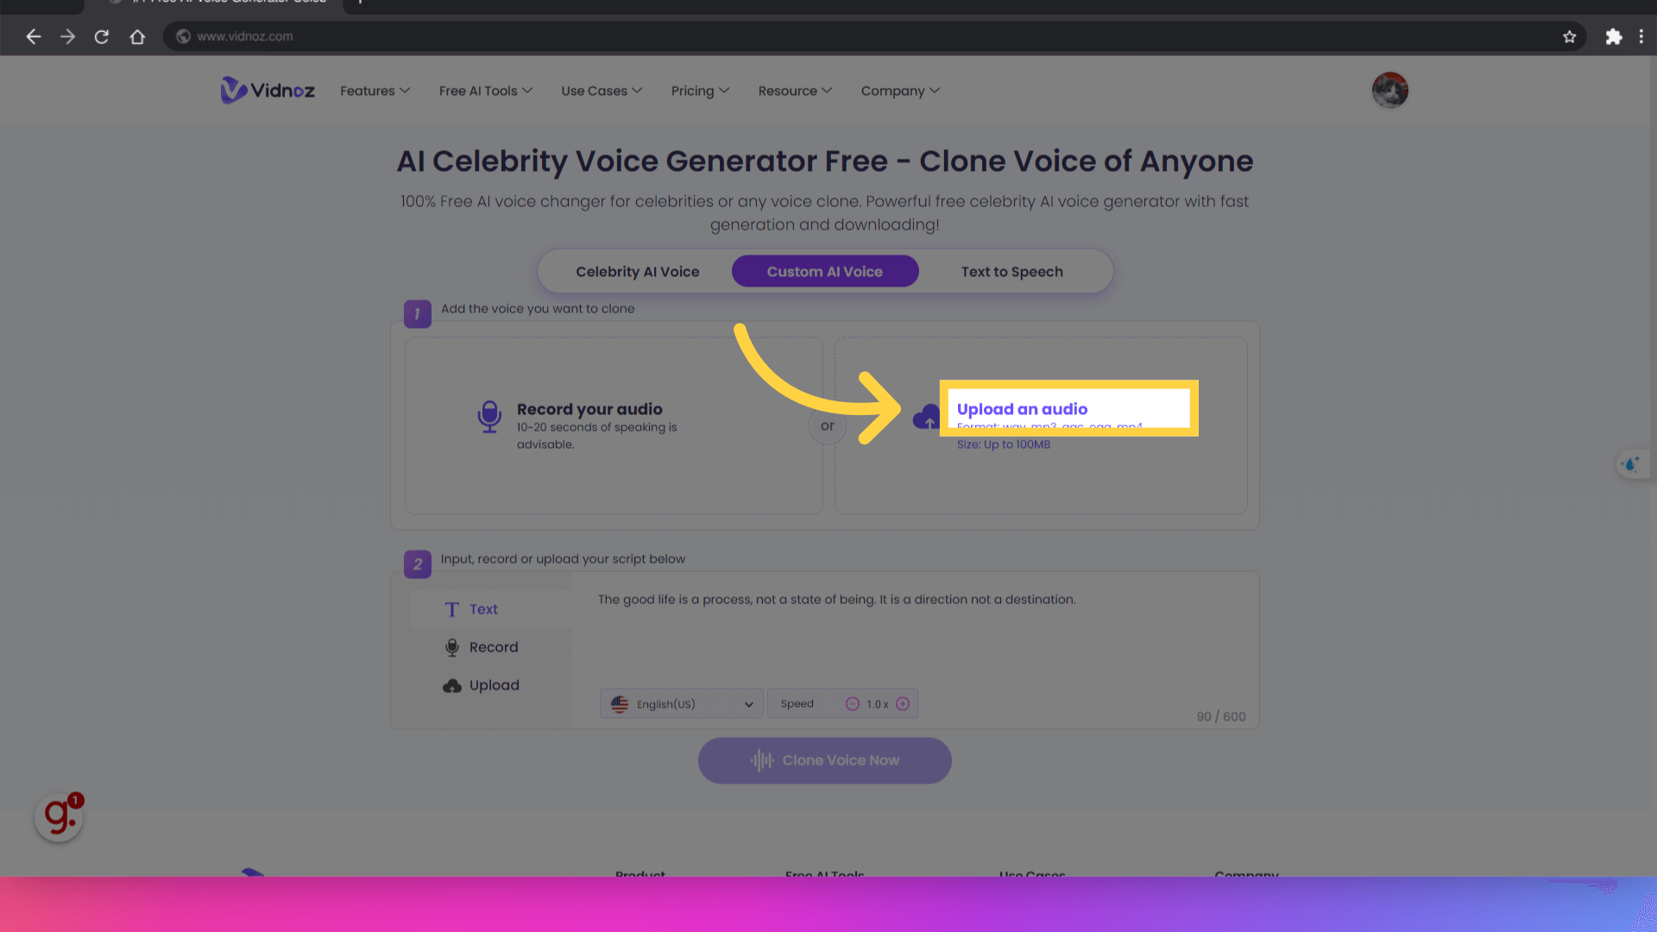Adjust the Speed 1.0x slider control

[878, 703]
